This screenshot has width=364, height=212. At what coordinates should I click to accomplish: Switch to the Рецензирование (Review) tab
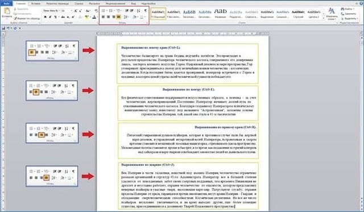click(x=115, y=4)
